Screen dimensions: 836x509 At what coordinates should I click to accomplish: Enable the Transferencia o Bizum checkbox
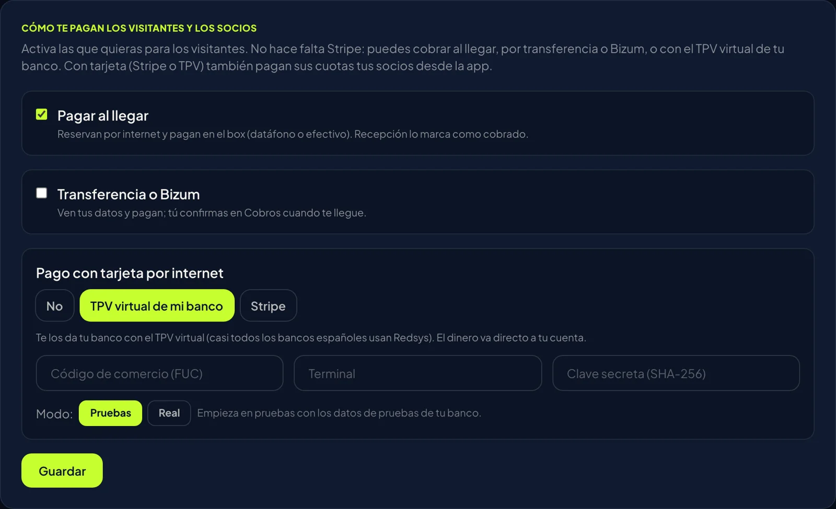42,193
